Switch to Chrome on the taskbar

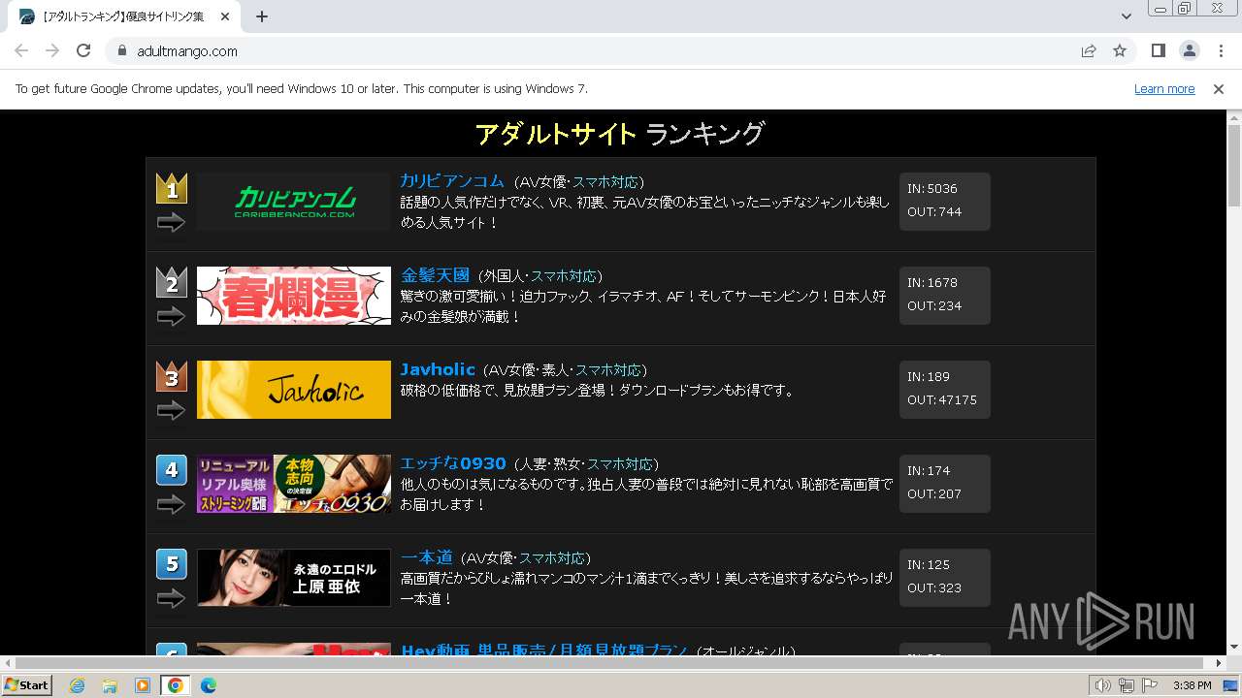[176, 685]
